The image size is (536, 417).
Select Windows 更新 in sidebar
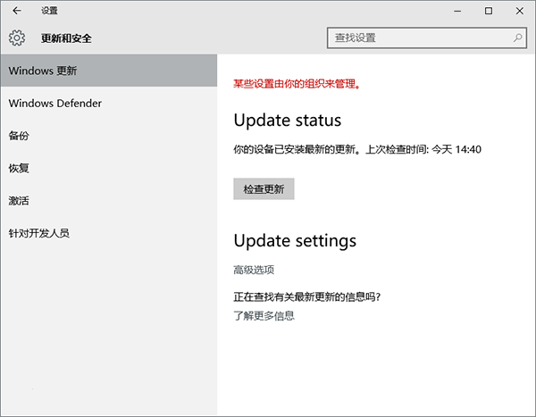click(109, 71)
